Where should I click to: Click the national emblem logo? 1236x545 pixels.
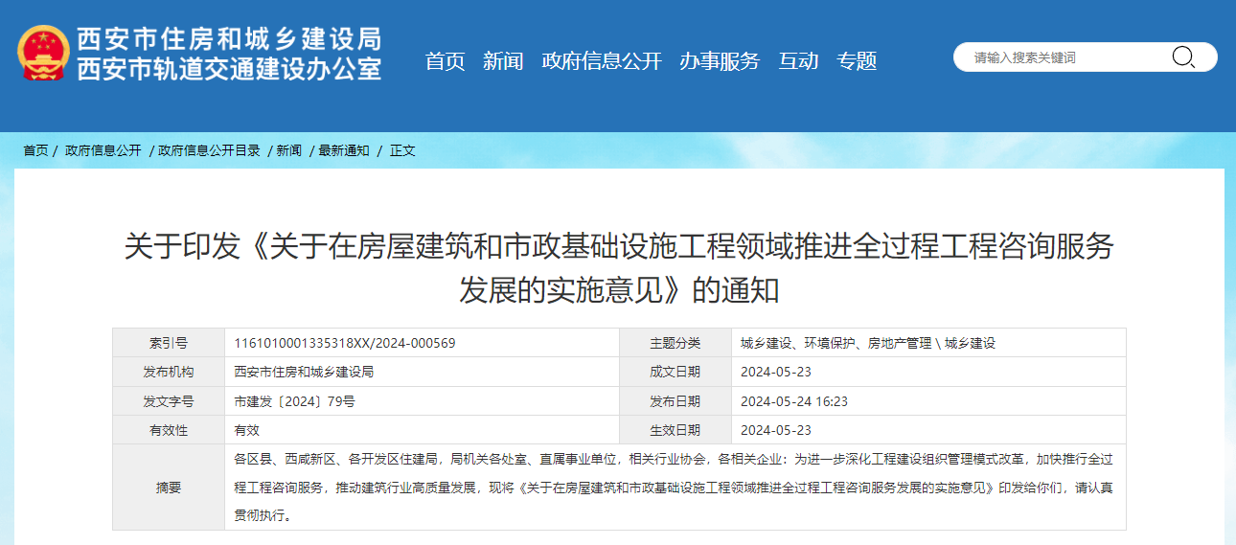(44, 53)
